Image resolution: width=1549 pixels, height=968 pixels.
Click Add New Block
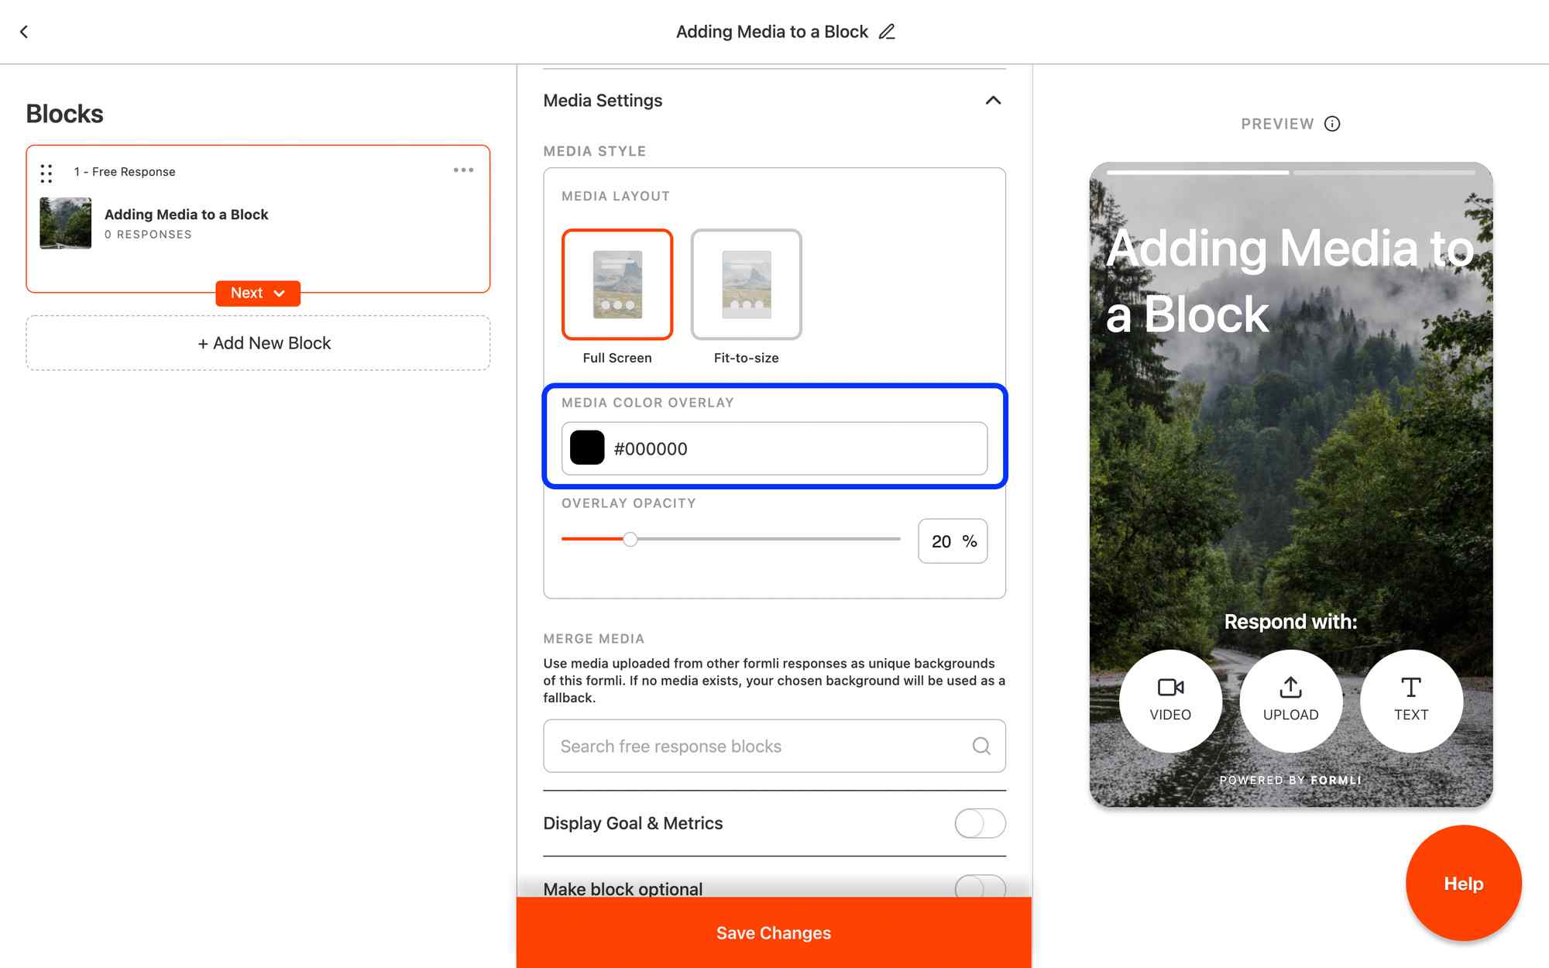click(x=258, y=343)
